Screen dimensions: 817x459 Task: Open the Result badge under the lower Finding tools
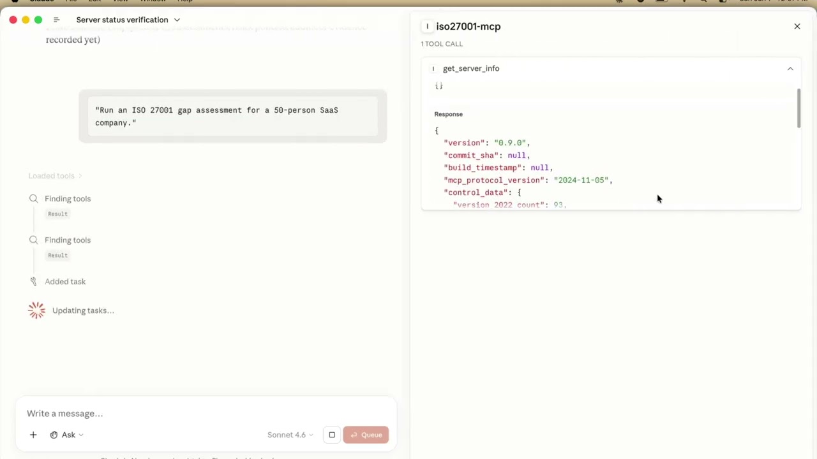(x=57, y=256)
